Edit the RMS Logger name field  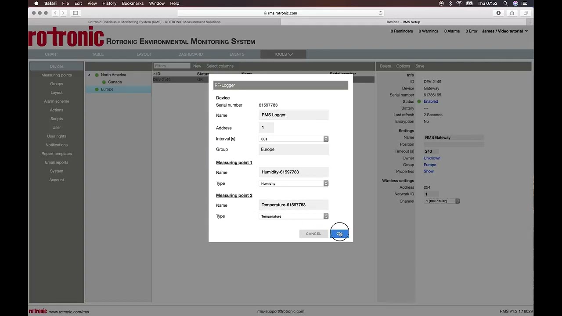coord(294,115)
